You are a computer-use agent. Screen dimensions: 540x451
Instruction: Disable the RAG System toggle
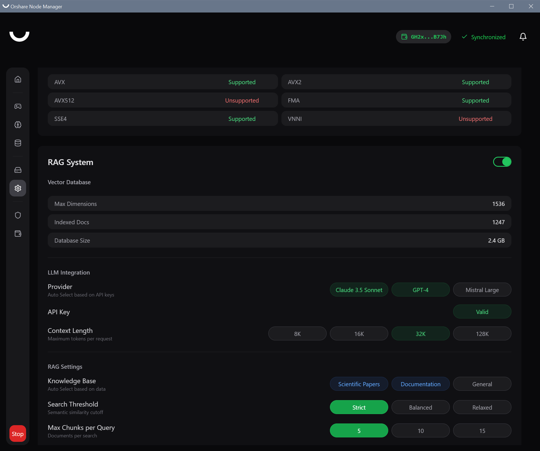click(502, 162)
